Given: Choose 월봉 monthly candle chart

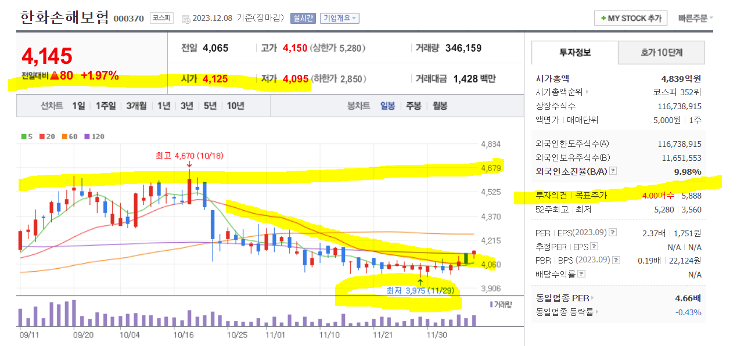Looking at the screenshot, I should (x=440, y=106).
